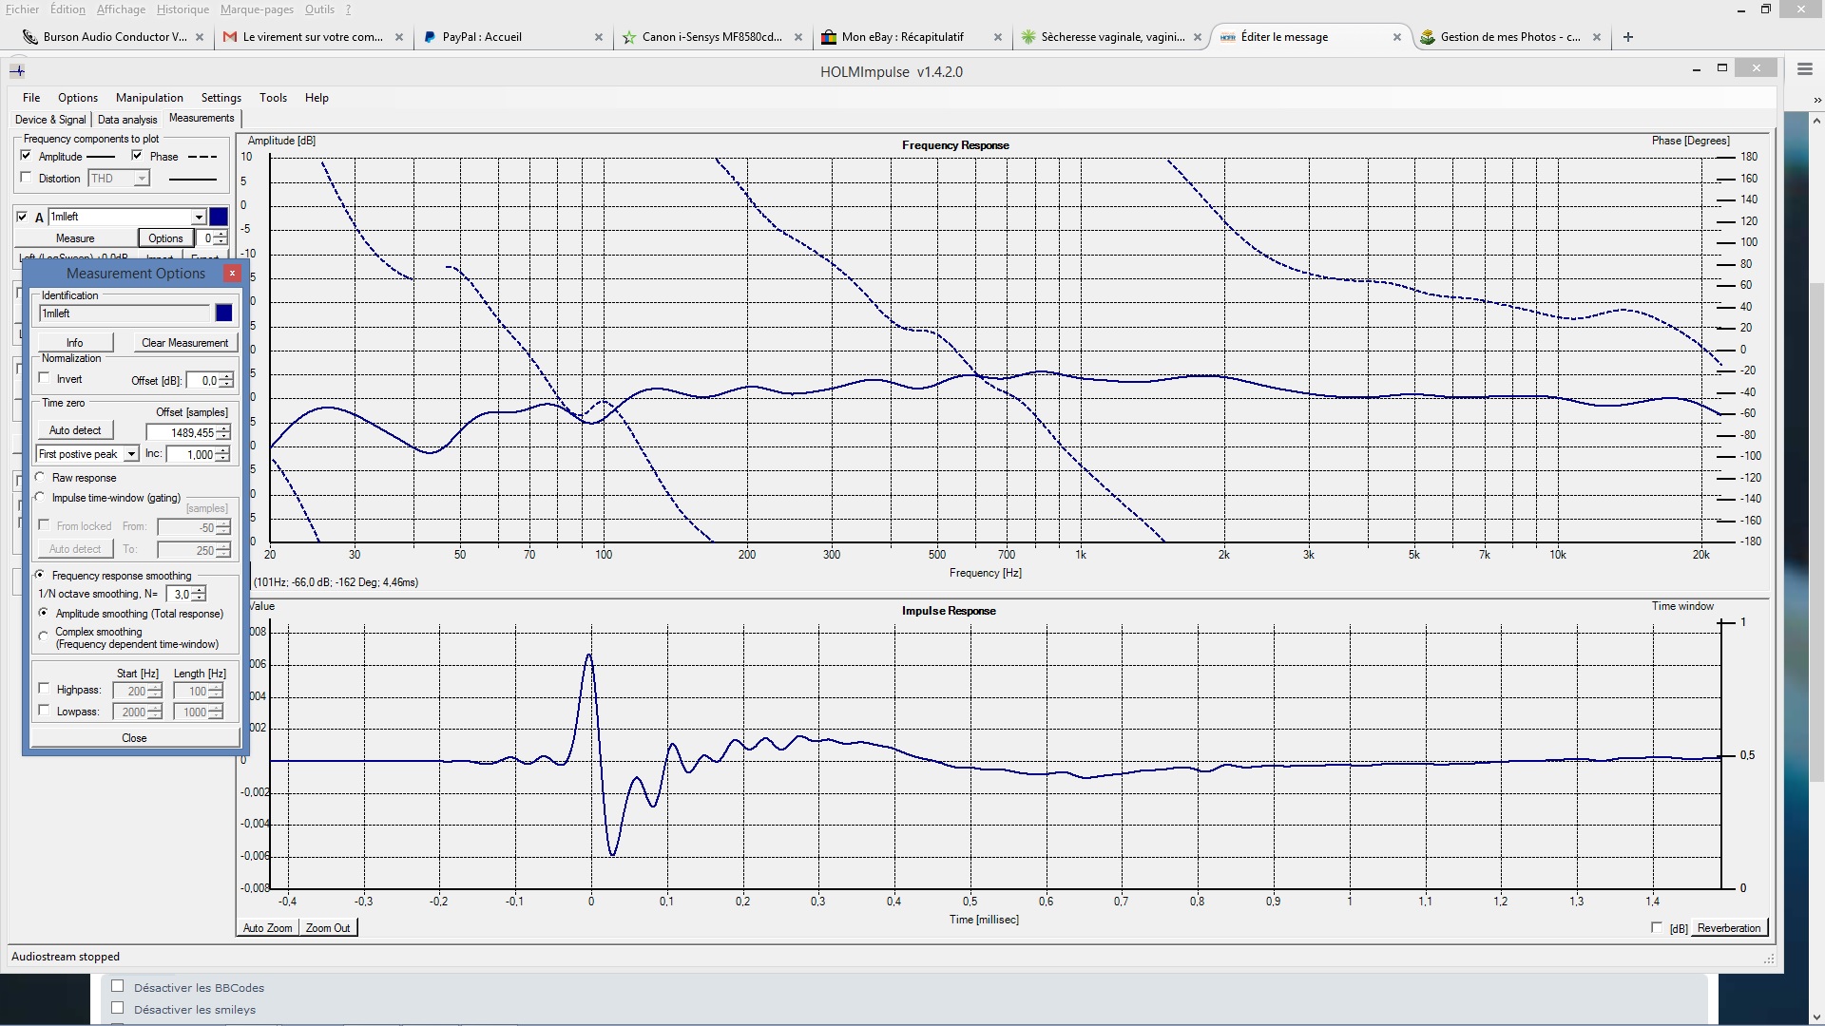Click the Auto Zoom button

point(267,928)
